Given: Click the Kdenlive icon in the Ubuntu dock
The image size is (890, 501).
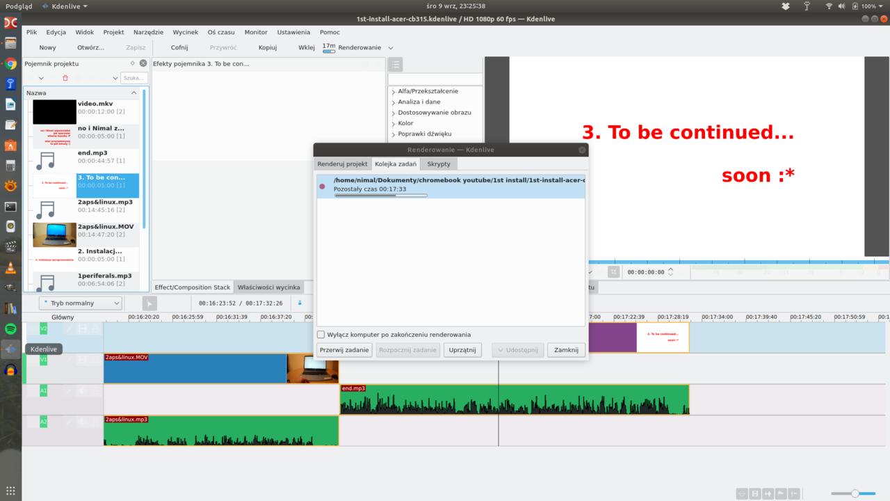Looking at the screenshot, I should [x=10, y=349].
